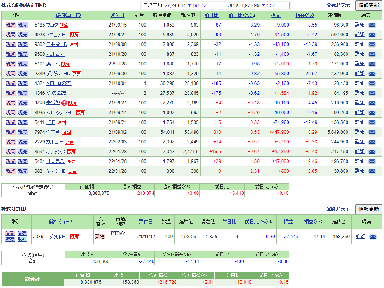Open the NF日経225 stock name link
This screenshot has height=288, width=384.
click(59, 83)
